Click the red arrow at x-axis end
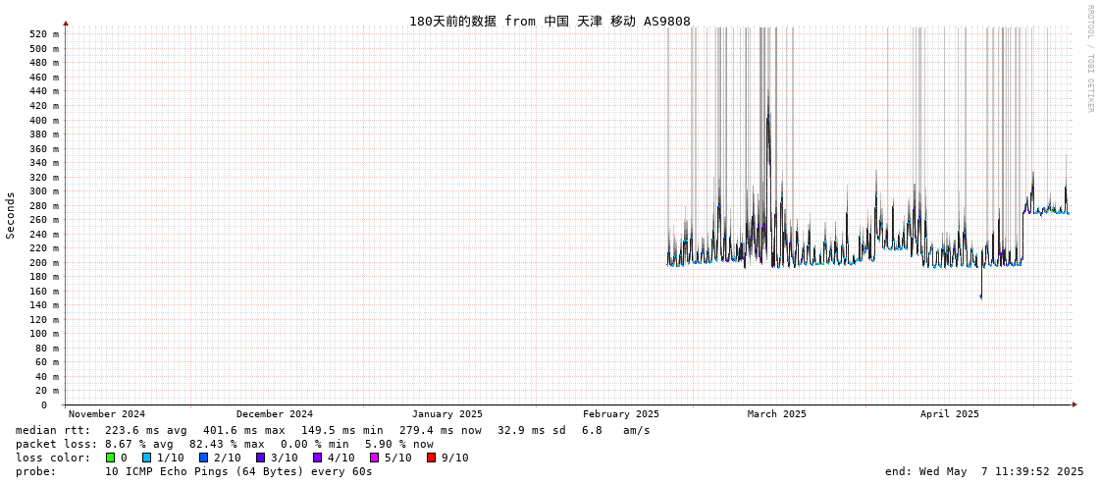Image resolution: width=1100 pixels, height=485 pixels. point(1074,404)
